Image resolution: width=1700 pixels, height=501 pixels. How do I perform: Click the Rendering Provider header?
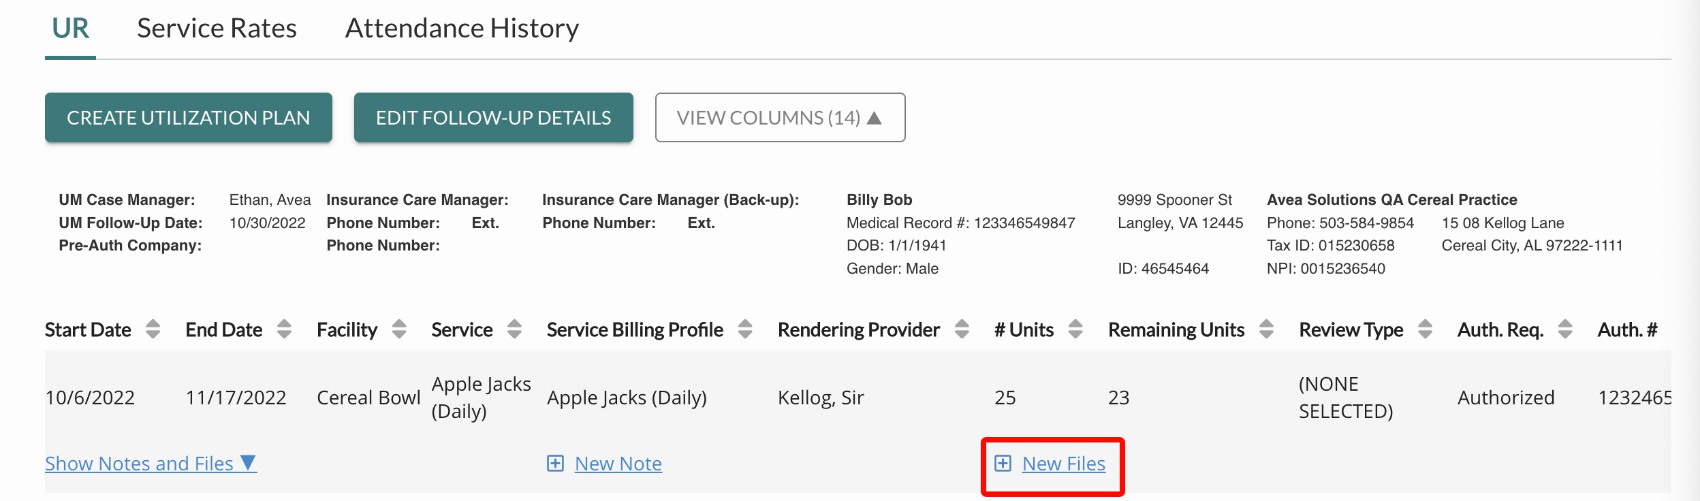pyautogui.click(x=859, y=330)
